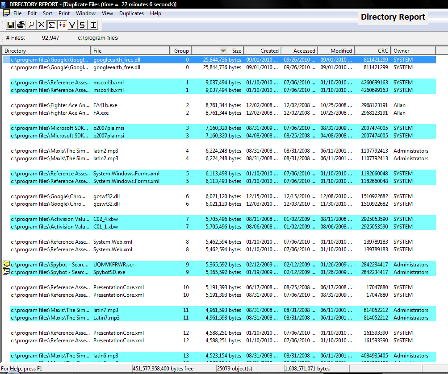The height and width of the screenshot is (374, 448).
Task: Open the Window menu
Action: click(x=86, y=13)
